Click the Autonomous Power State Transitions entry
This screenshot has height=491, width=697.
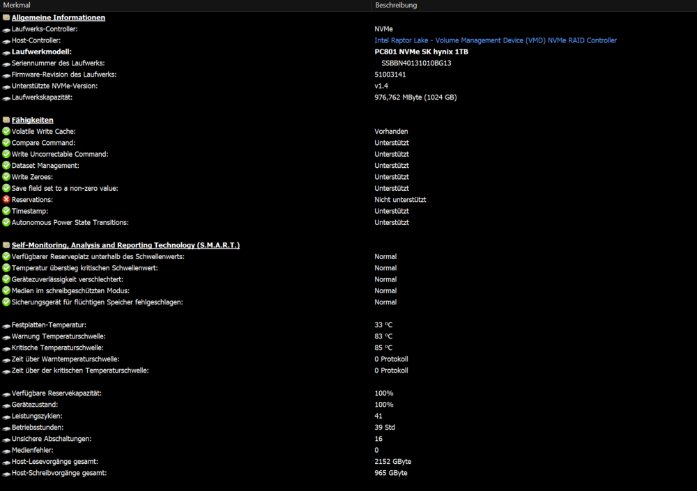pyautogui.click(x=70, y=223)
